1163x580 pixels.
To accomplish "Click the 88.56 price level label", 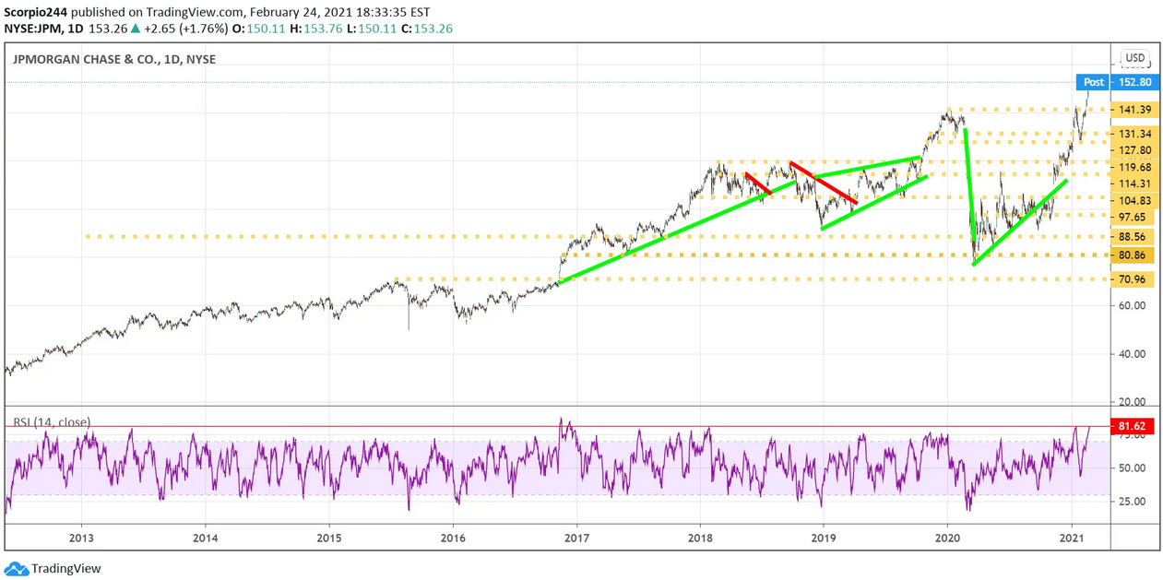I will click(x=1134, y=237).
